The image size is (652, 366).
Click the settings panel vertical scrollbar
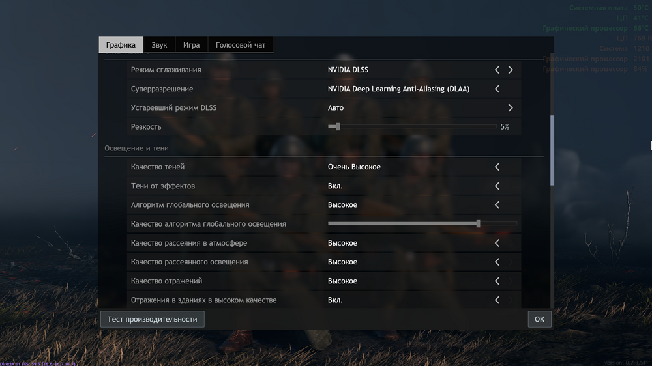552,150
